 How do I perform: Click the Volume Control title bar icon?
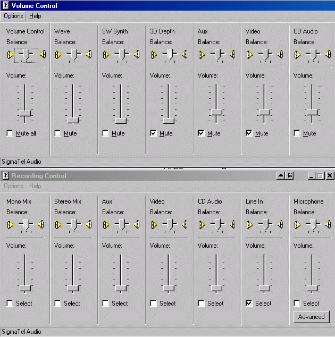(5, 6)
